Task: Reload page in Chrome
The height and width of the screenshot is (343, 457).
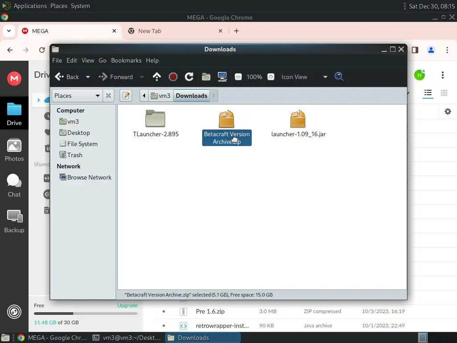Action: (x=42, y=50)
